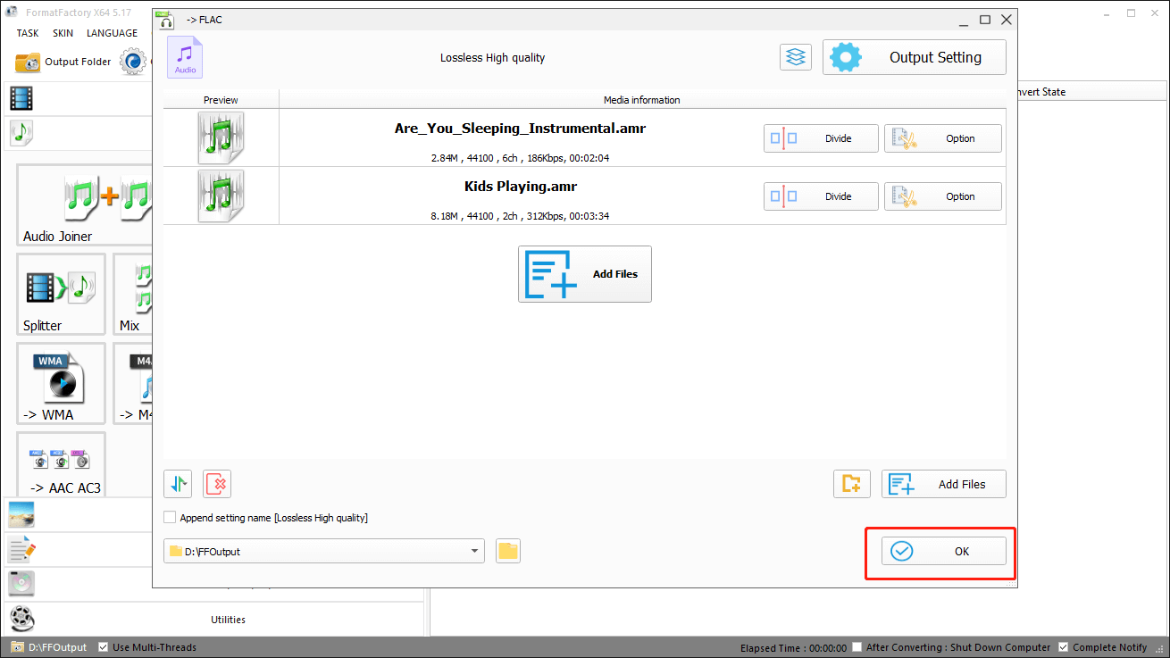The width and height of the screenshot is (1170, 658).
Task: Click the Are_You_Sleeping_Instrumental.amr file name
Action: pyautogui.click(x=520, y=129)
